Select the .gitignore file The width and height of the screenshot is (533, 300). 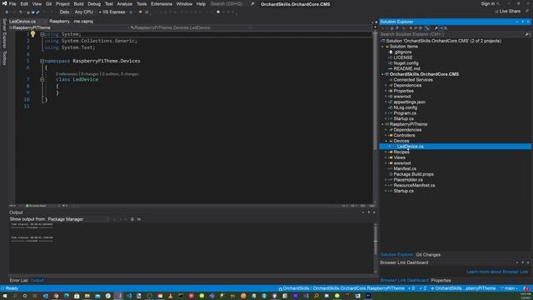pyautogui.click(x=402, y=52)
